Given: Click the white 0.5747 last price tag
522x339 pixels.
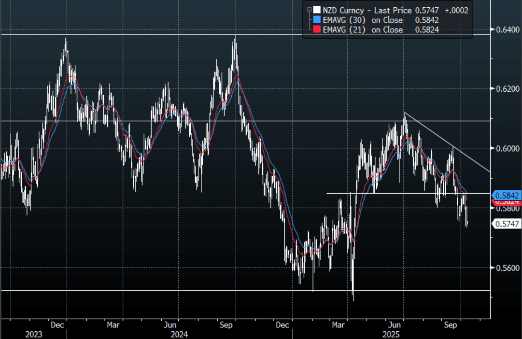Looking at the screenshot, I should 505,224.
